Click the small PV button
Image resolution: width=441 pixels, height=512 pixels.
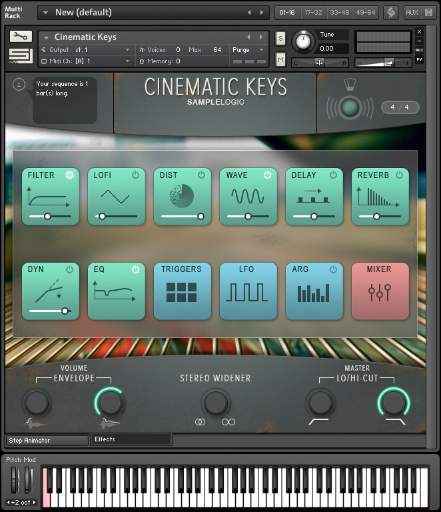(x=420, y=59)
